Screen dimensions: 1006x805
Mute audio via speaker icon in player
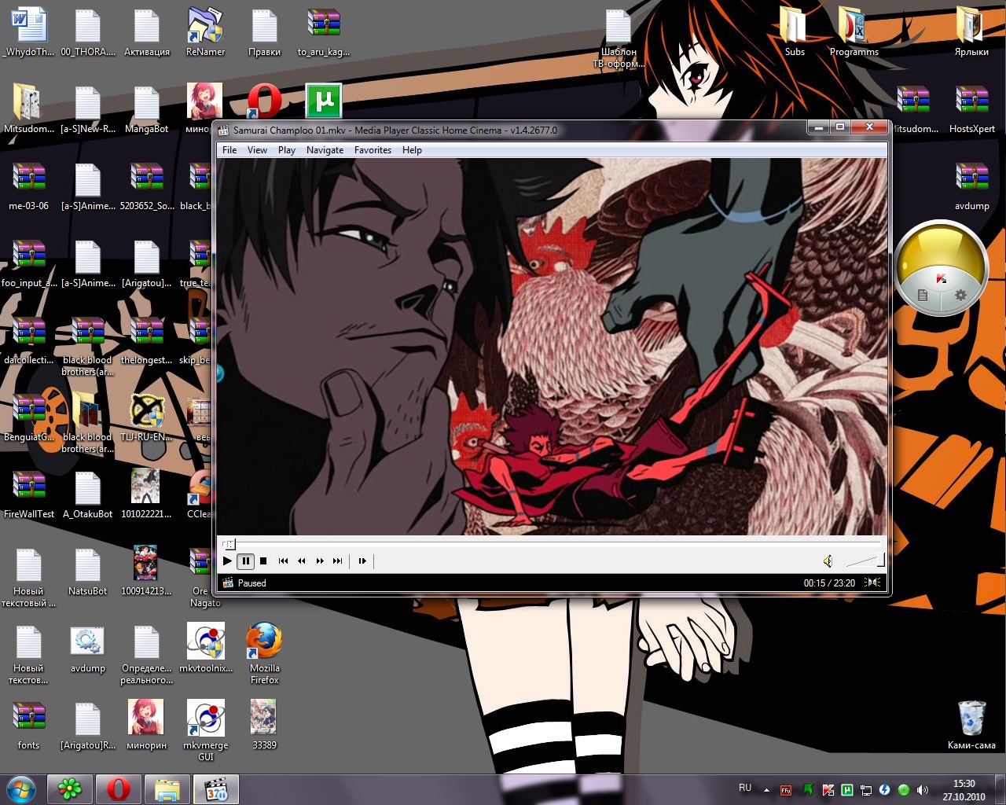[828, 561]
